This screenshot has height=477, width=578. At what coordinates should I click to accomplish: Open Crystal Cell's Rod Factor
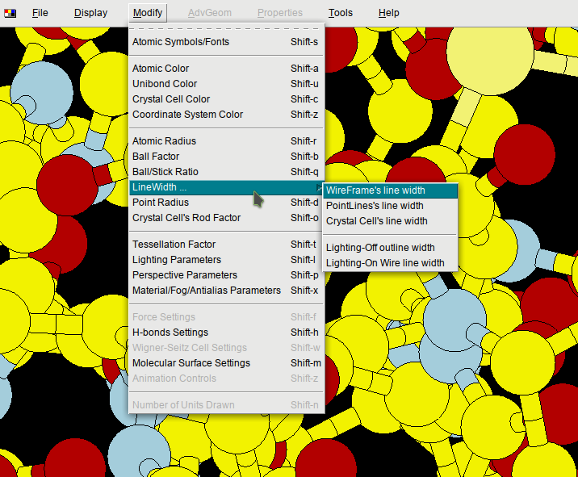pyautogui.click(x=226, y=218)
